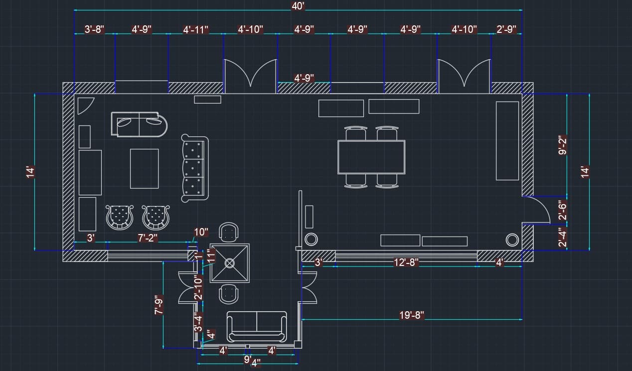Click the single swing door on right wall
This screenshot has width=632, height=371.
(x=537, y=209)
